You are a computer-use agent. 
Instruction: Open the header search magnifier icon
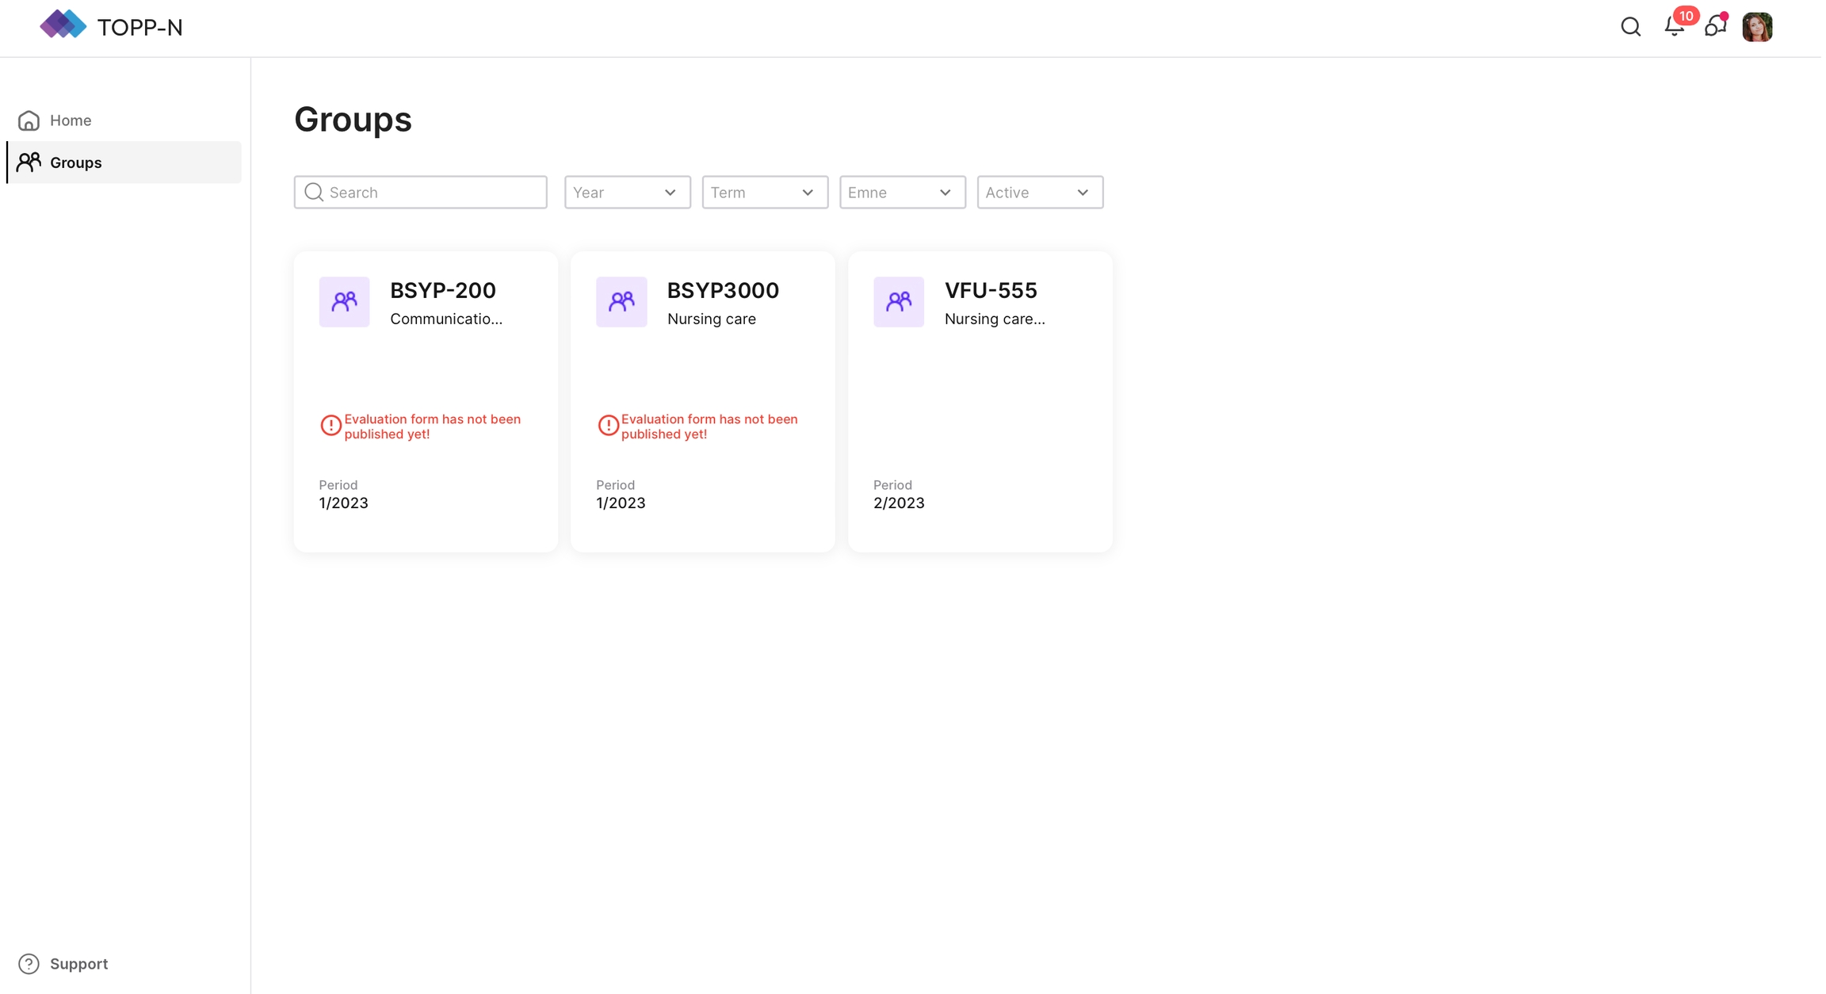tap(1630, 27)
